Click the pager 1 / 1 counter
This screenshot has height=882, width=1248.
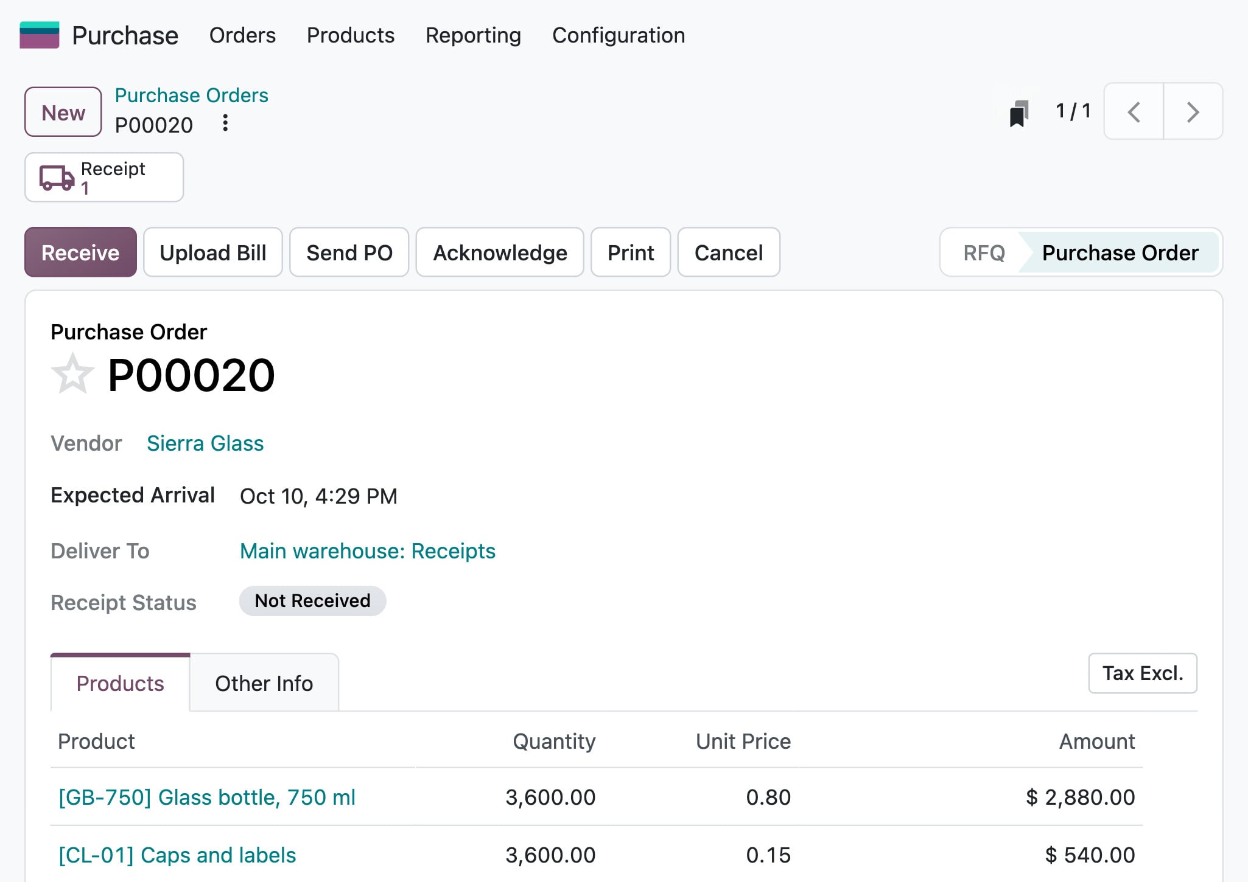point(1073,111)
